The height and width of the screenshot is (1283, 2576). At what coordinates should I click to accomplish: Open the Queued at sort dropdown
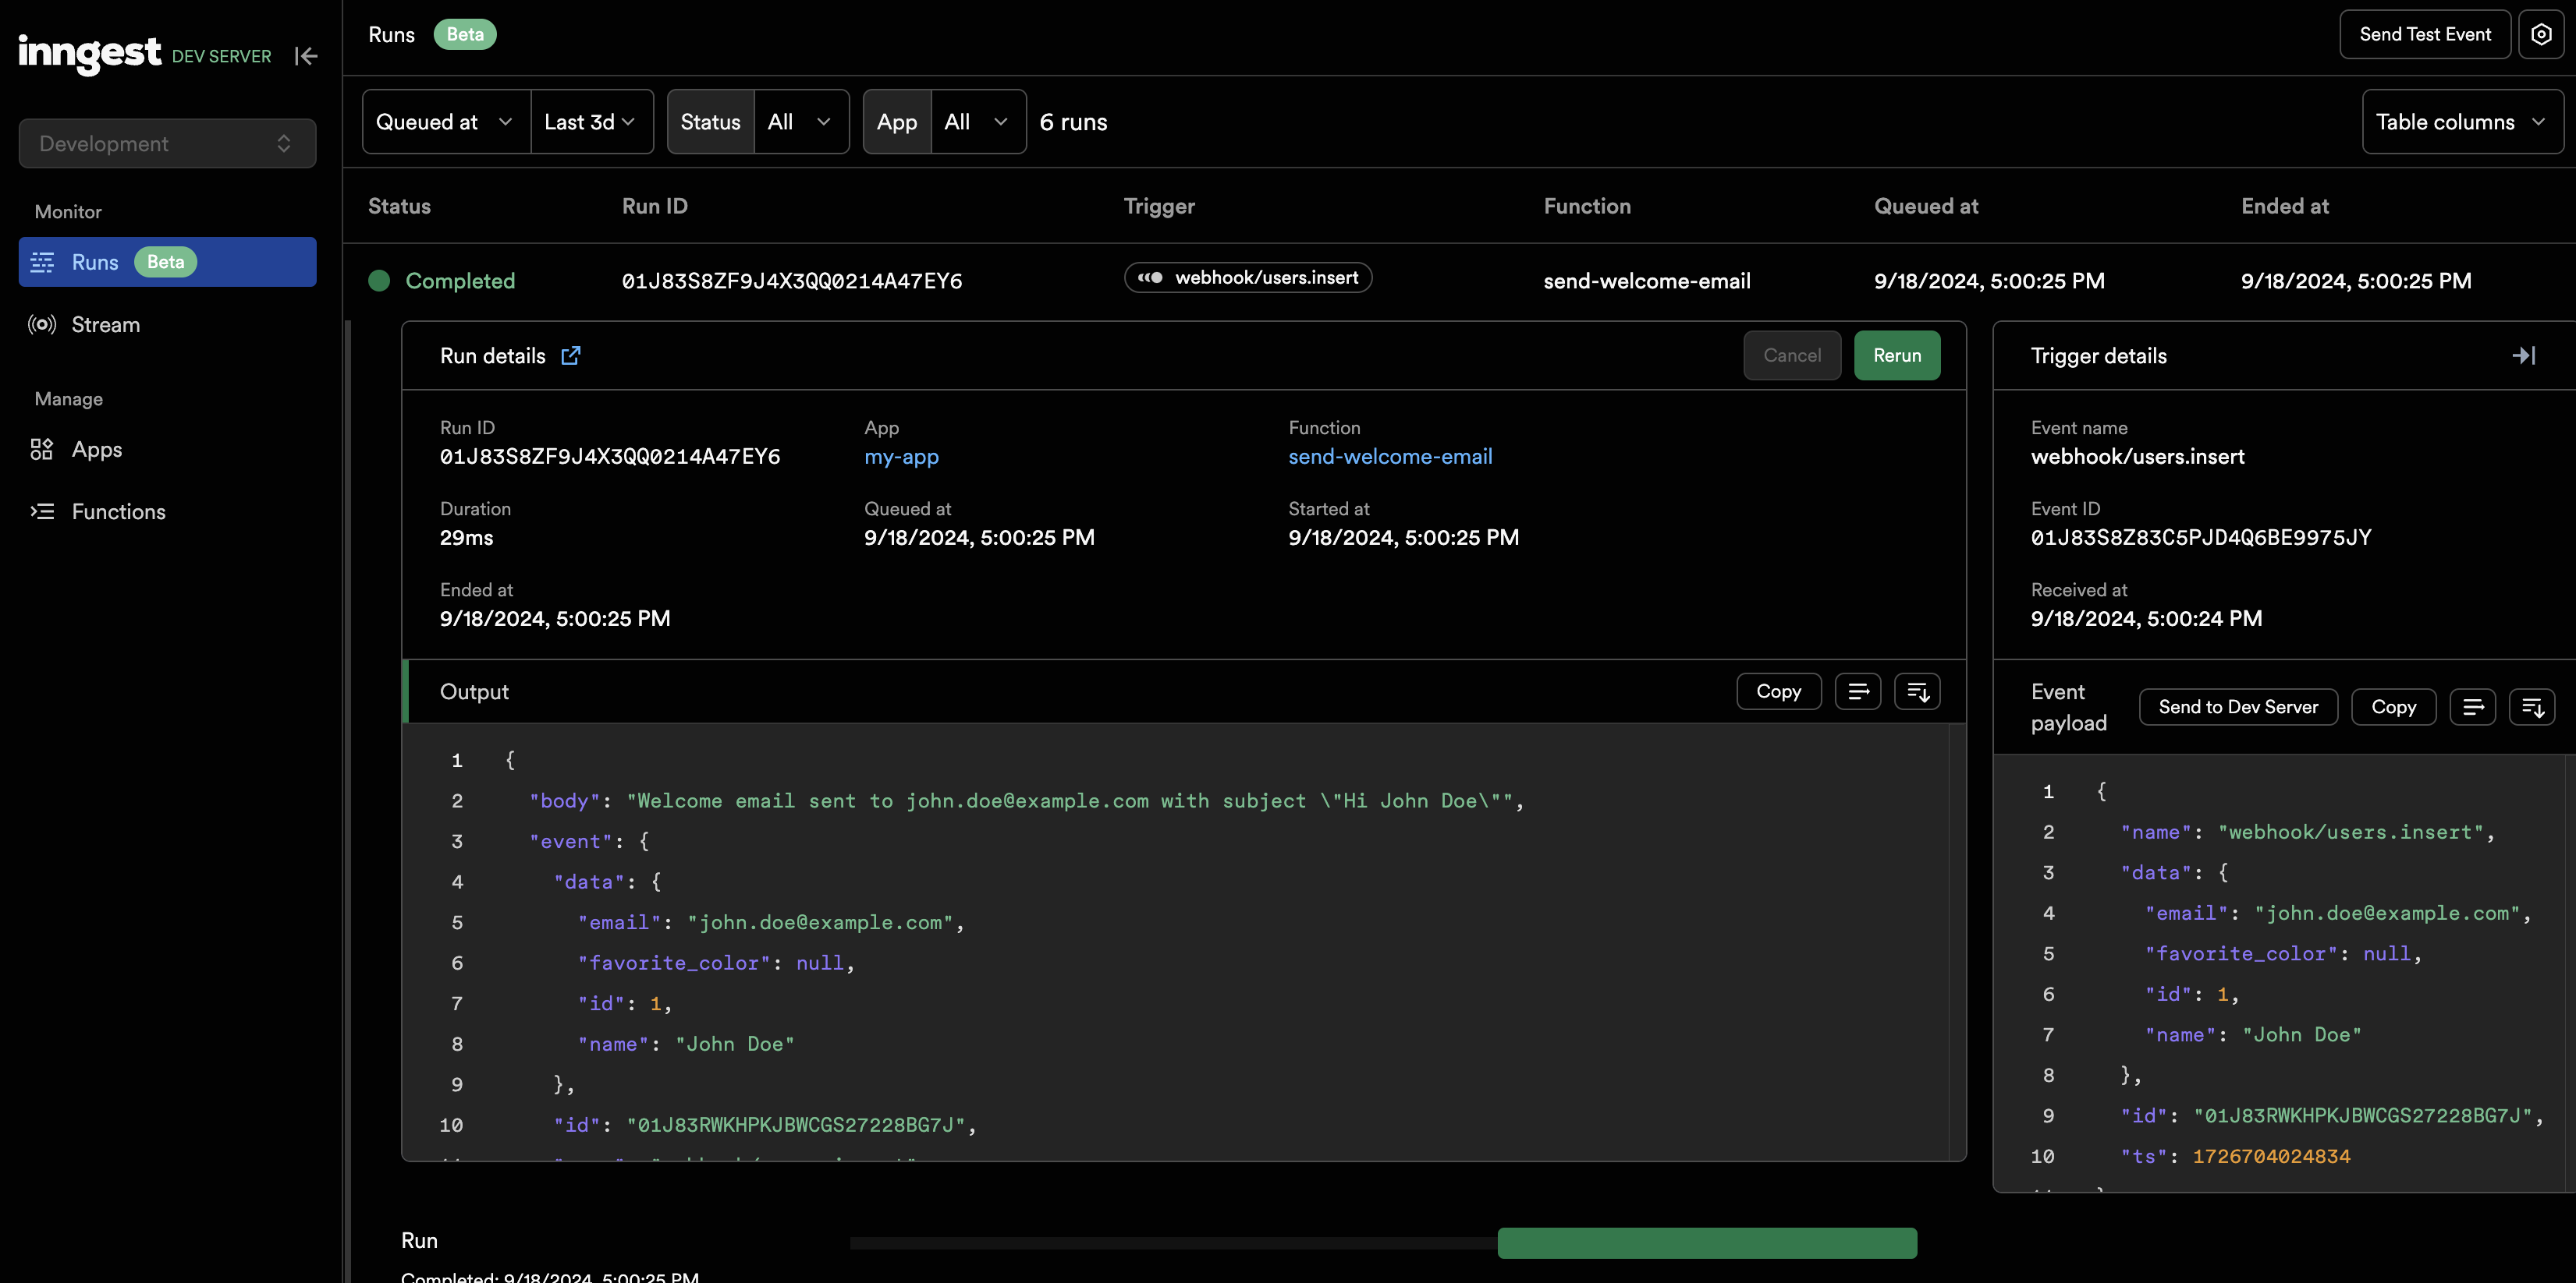coord(445,122)
